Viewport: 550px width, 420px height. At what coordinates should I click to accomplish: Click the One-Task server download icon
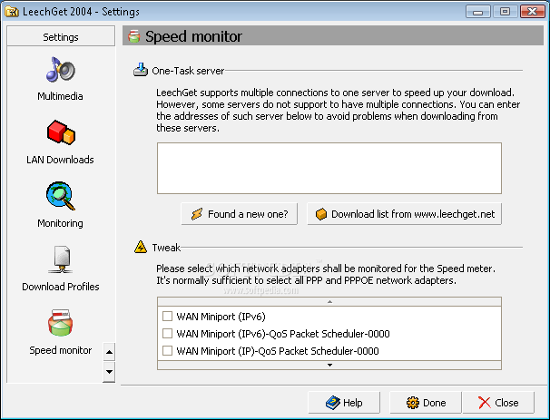(x=141, y=70)
